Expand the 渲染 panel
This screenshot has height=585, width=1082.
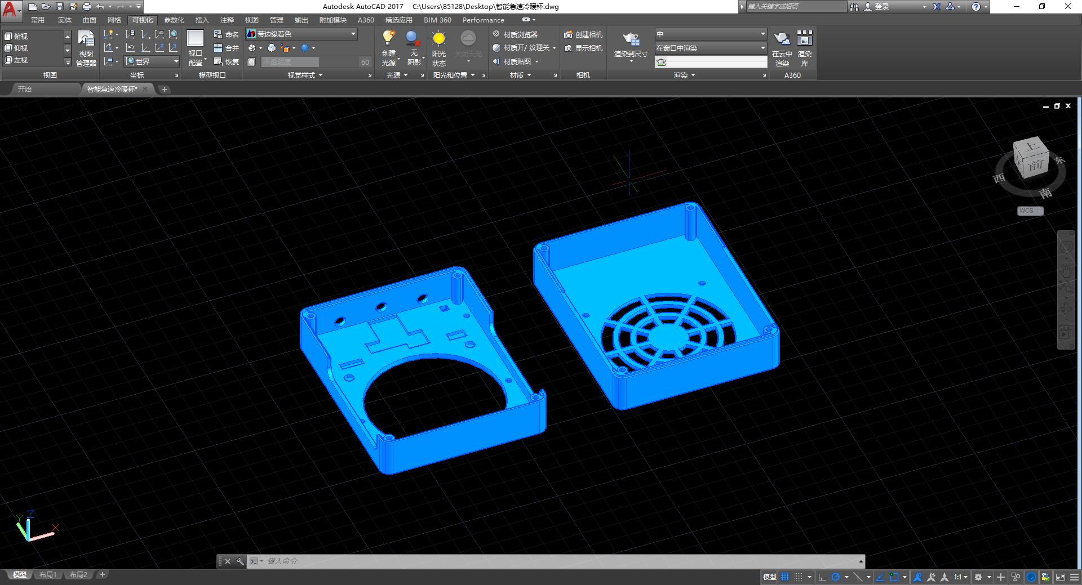tap(685, 75)
